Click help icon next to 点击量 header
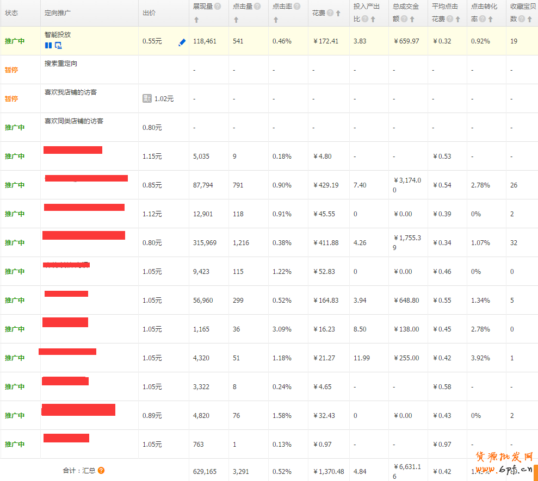 257,7
